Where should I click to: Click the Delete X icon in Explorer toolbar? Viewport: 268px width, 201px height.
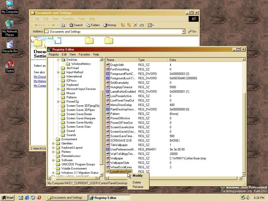point(135,25)
